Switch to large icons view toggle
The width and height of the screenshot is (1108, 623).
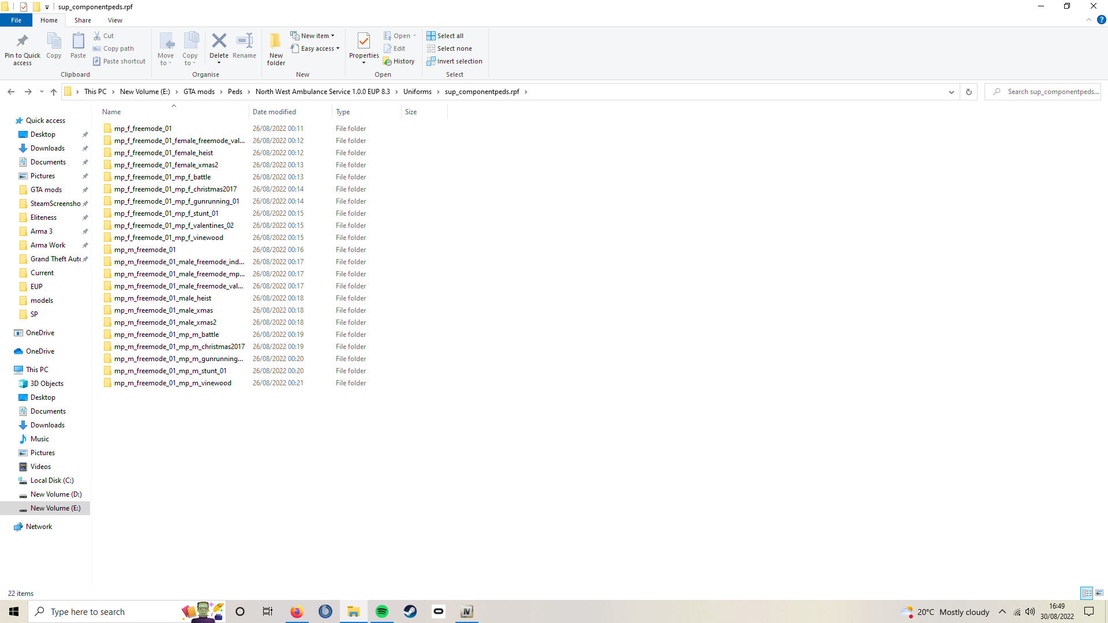point(1099,593)
